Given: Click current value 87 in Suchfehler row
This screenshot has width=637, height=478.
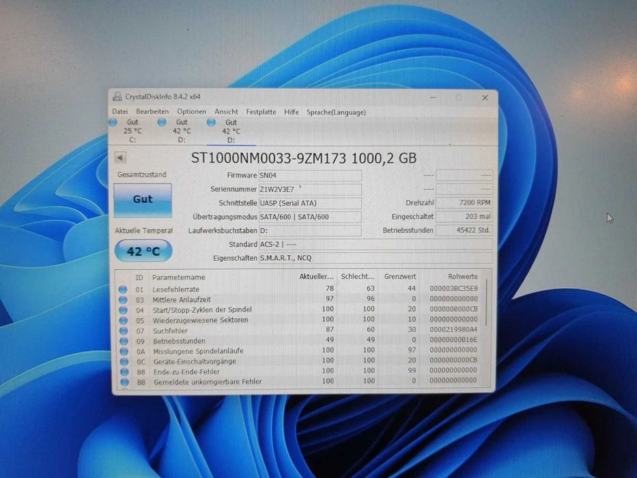Looking at the screenshot, I should [330, 329].
